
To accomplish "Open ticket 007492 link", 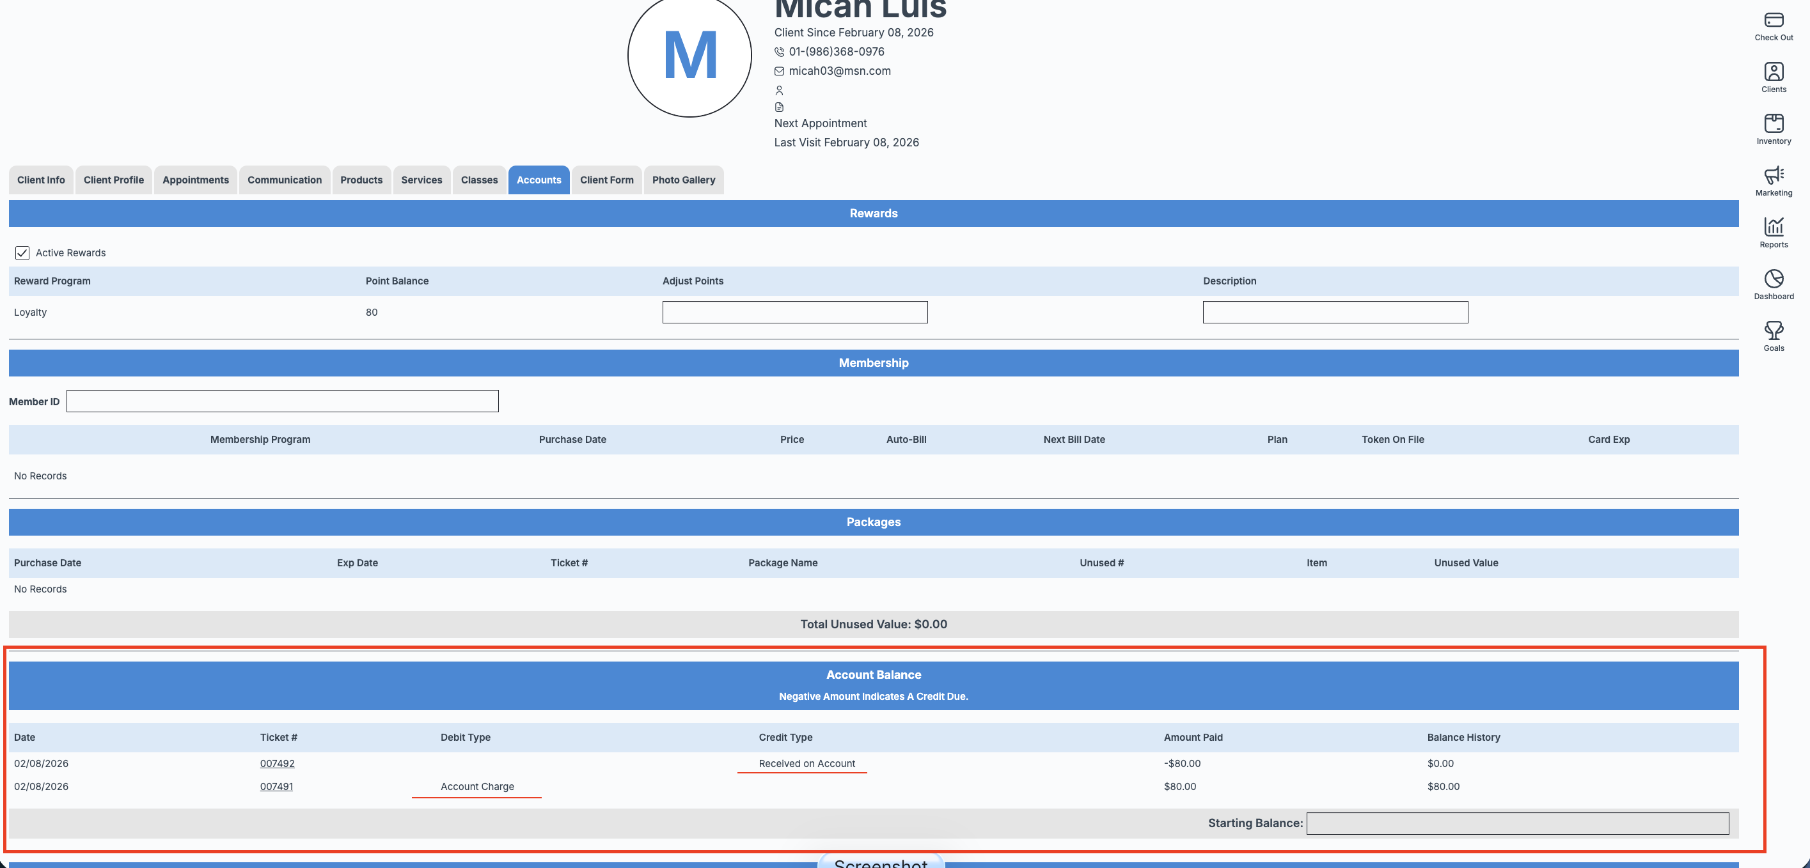I will 277,763.
